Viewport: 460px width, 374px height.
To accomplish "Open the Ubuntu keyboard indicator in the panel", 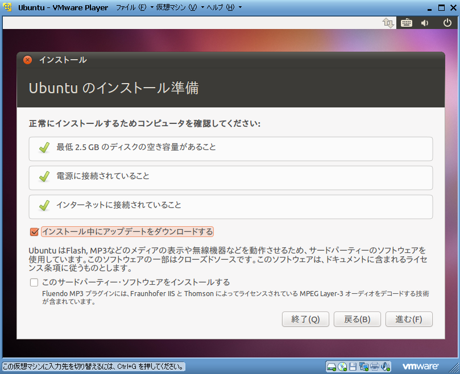I will (x=407, y=23).
